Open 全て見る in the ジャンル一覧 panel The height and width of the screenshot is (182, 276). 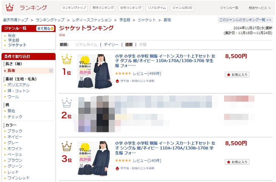pyautogui.click(x=45, y=28)
